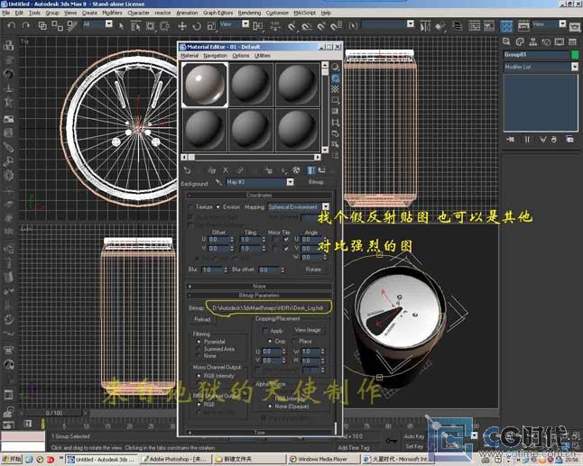The height and width of the screenshot is (466, 583).
Task: Click the Redo arrow in main toolbar
Action: pyautogui.click(x=25, y=25)
